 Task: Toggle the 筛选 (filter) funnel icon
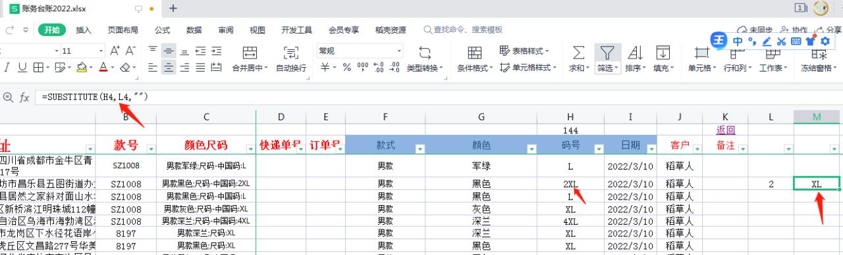[x=607, y=53]
